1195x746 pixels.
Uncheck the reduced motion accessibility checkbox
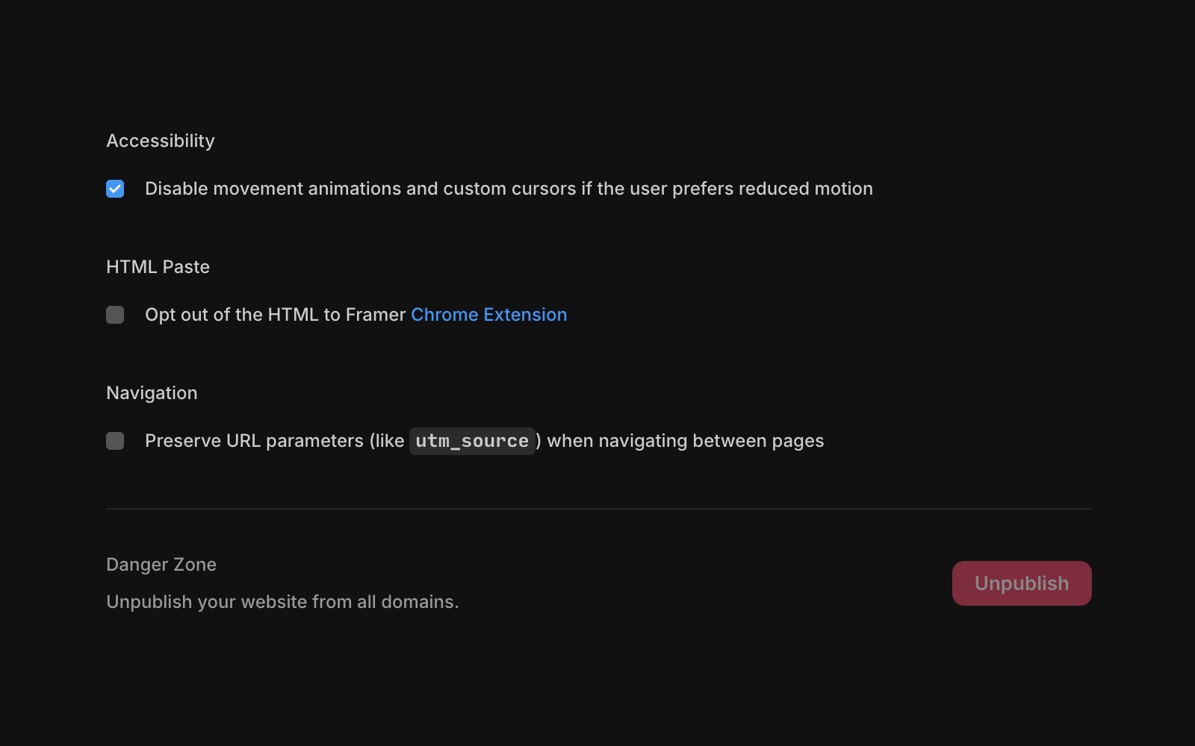point(115,189)
